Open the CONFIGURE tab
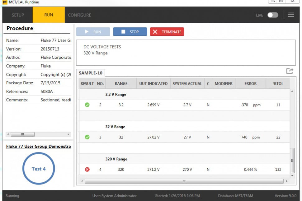Viewport: 302px width, 201px height. 79,15
